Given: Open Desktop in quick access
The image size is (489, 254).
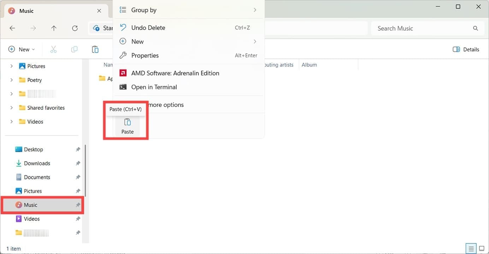Looking at the screenshot, I should 29,150.
